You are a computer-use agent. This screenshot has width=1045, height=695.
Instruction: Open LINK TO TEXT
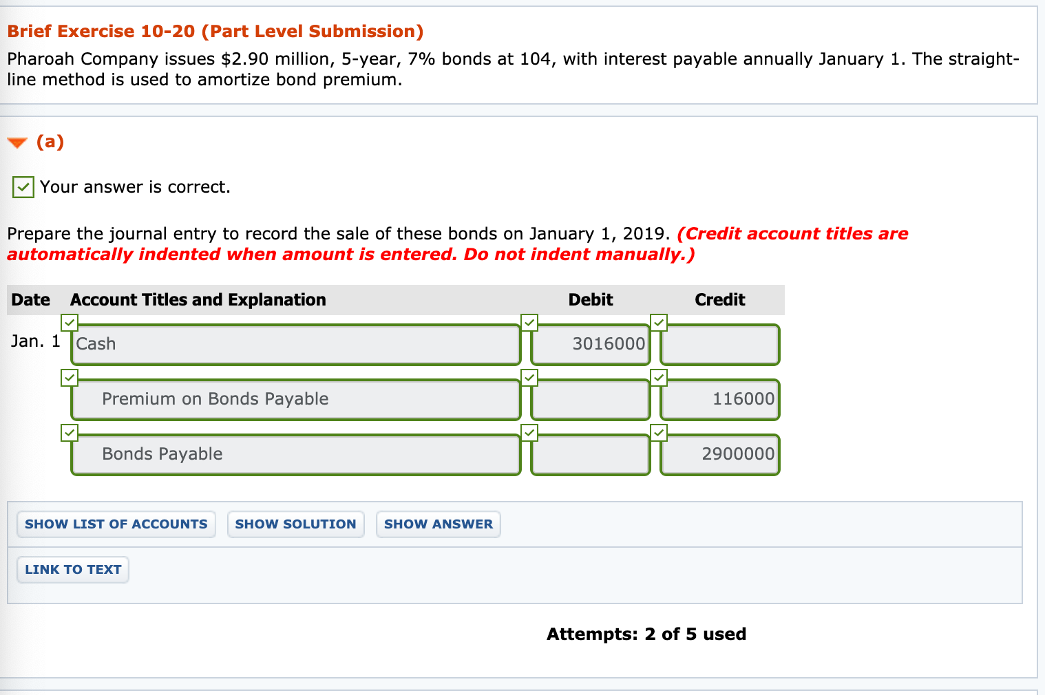click(x=72, y=569)
